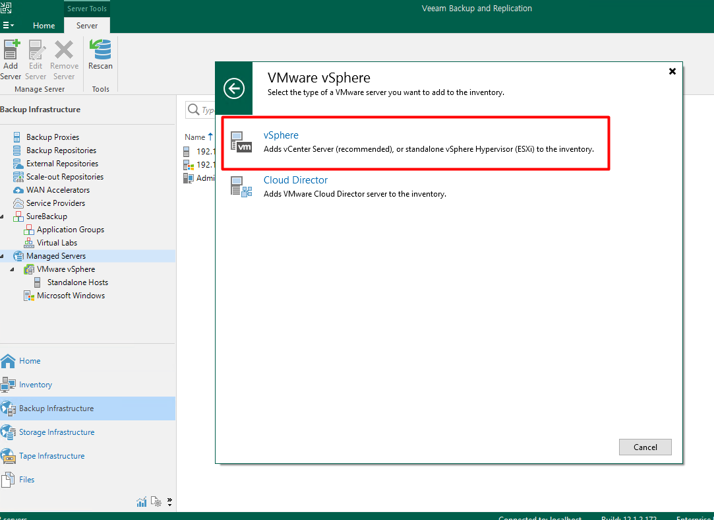
Task: Switch to the Server ribbon tab
Action: [87, 26]
